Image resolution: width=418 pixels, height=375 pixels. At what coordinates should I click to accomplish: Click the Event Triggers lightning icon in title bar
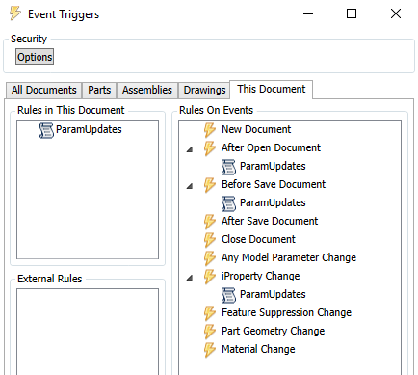coord(14,13)
